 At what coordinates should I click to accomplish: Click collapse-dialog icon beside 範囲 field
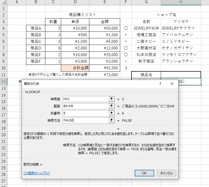point(112,106)
